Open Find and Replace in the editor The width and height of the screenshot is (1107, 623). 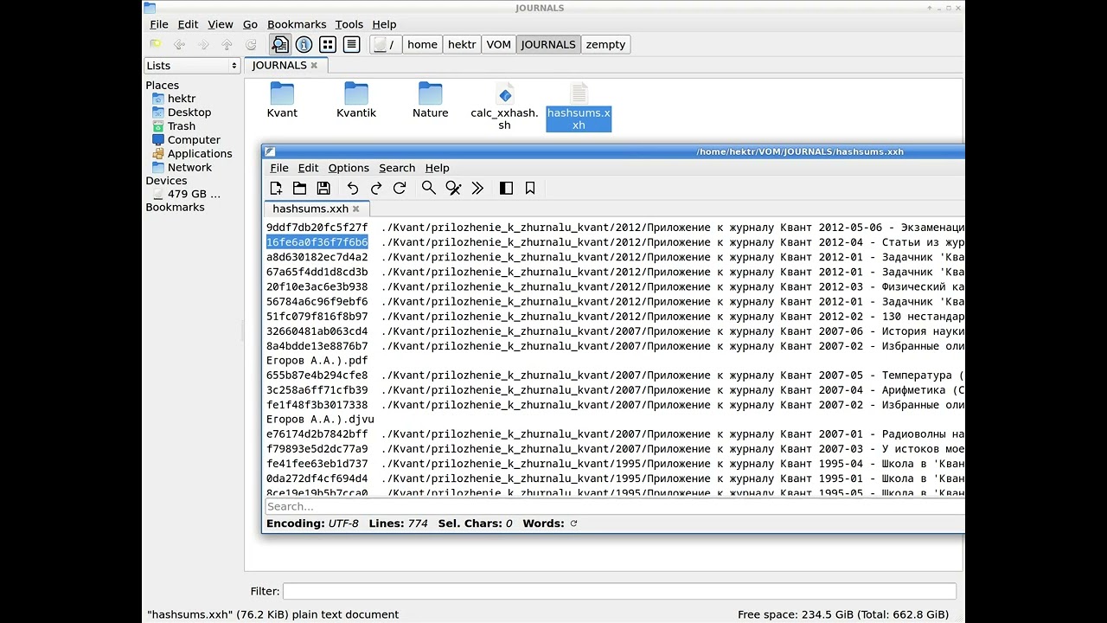point(453,188)
